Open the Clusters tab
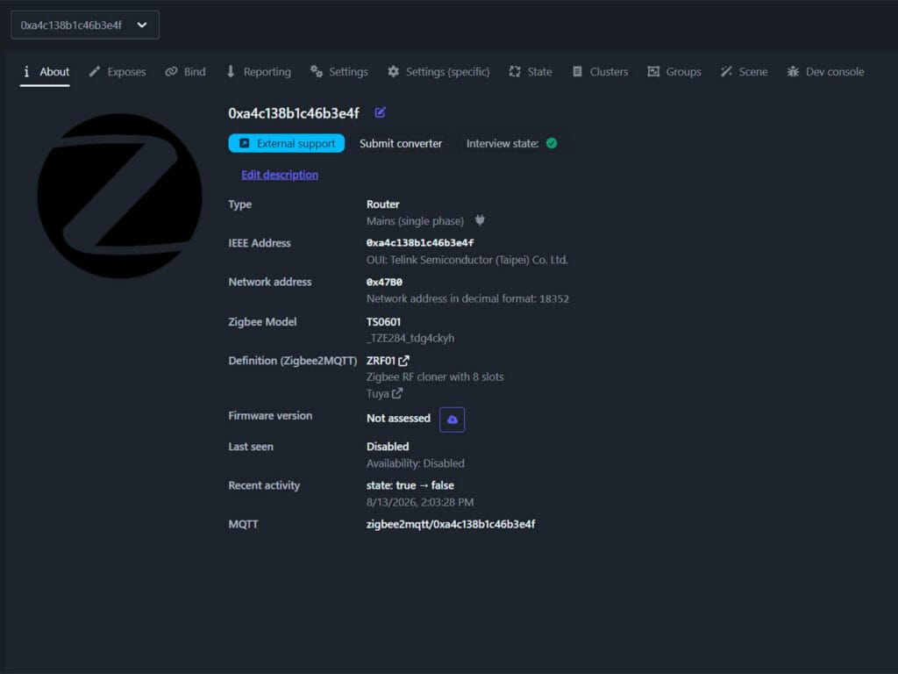The image size is (898, 674). point(600,72)
